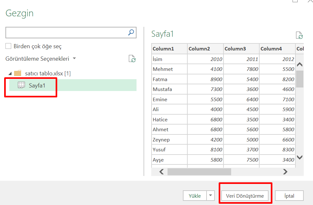
Task: Click the 8100 cell in Yusuf row
Action: (205, 149)
